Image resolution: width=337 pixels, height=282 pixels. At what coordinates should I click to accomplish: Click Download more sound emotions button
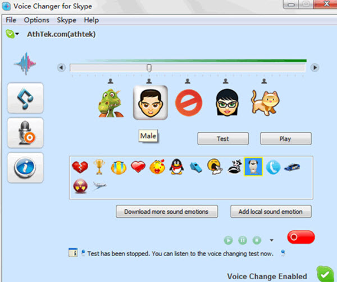click(167, 211)
